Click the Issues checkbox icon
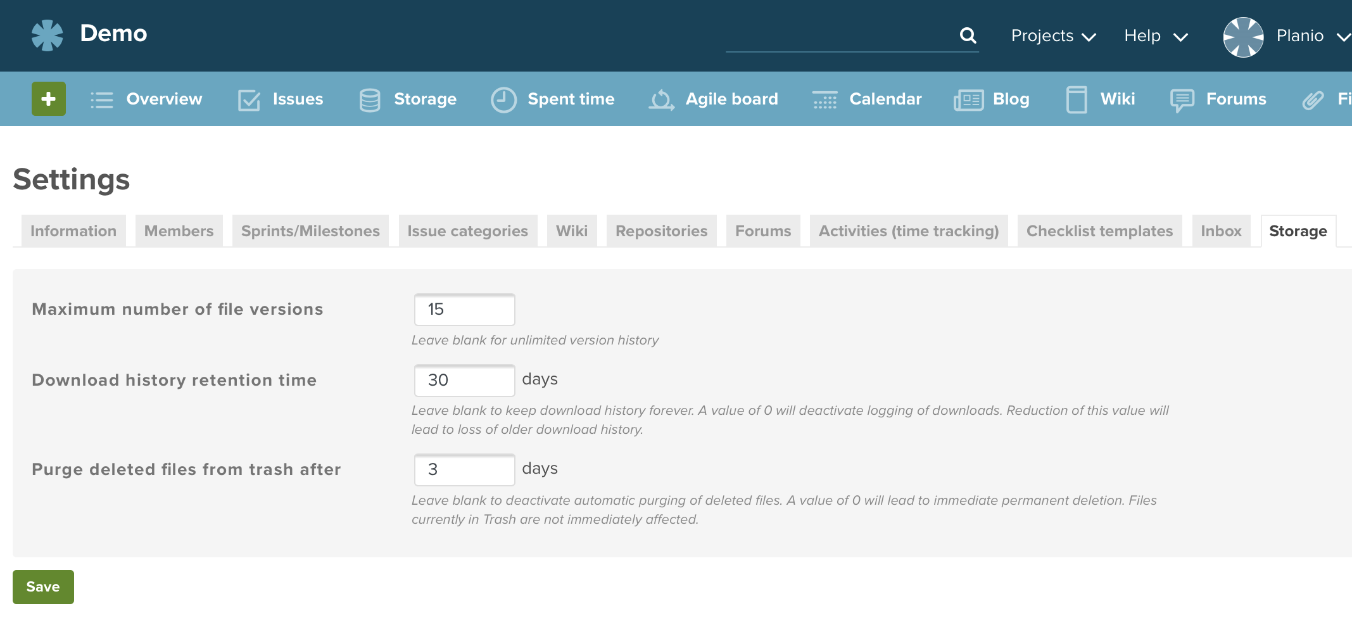 249,99
